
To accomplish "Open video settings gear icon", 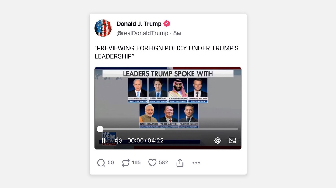I will [x=218, y=141].
